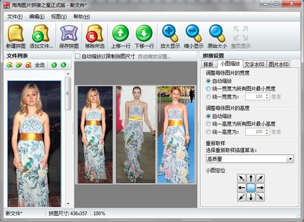Click the 保存拼图 disk icon
304x222 pixels.
pyautogui.click(x=69, y=34)
